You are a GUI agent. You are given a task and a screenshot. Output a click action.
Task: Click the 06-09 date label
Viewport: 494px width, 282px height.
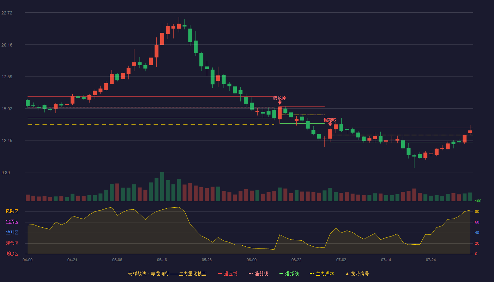(252, 260)
